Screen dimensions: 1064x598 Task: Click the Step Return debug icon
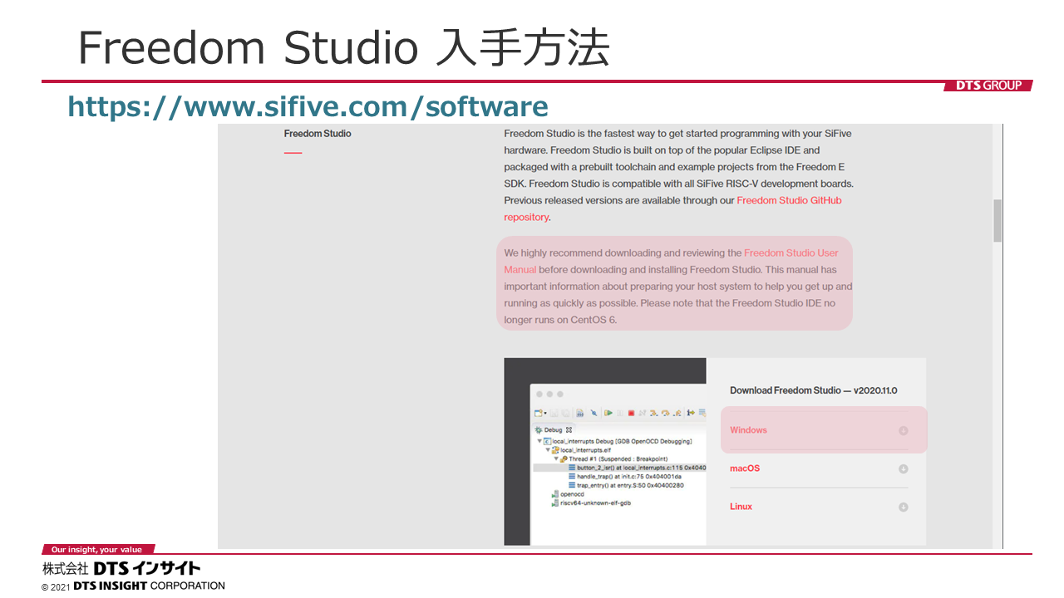pos(677,413)
